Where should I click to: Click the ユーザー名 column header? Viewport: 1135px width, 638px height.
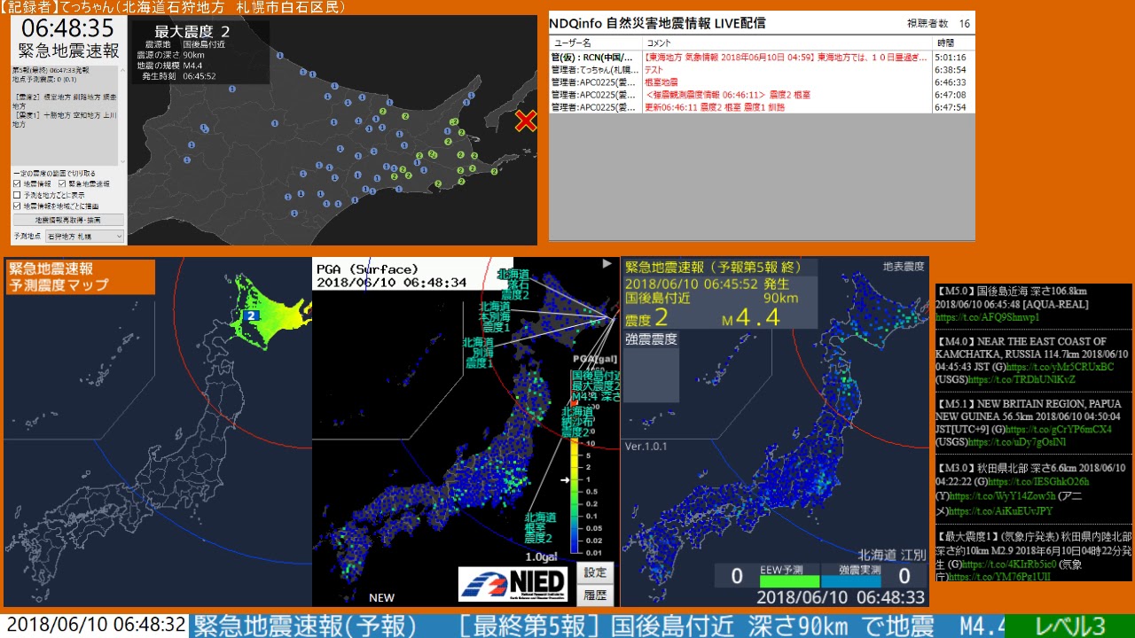tap(573, 43)
